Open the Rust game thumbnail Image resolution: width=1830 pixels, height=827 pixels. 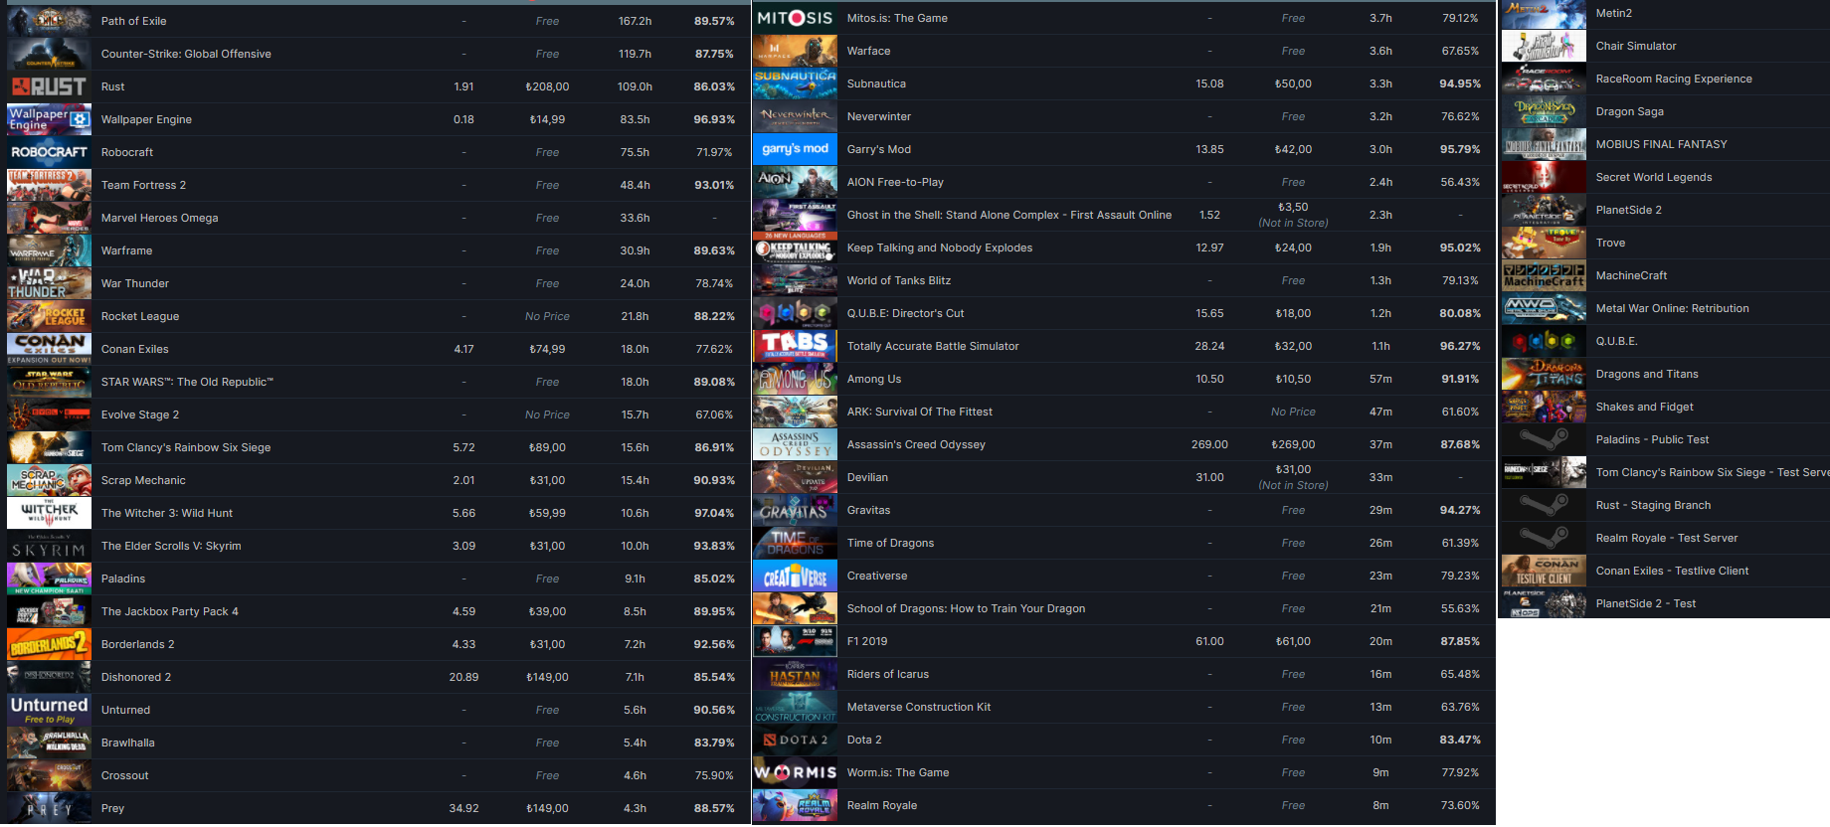click(49, 86)
